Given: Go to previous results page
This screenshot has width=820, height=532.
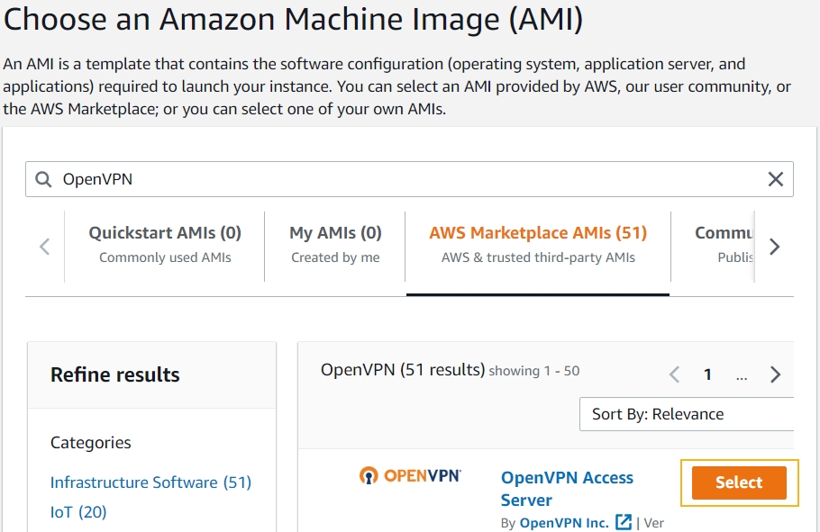Looking at the screenshot, I should tap(675, 374).
